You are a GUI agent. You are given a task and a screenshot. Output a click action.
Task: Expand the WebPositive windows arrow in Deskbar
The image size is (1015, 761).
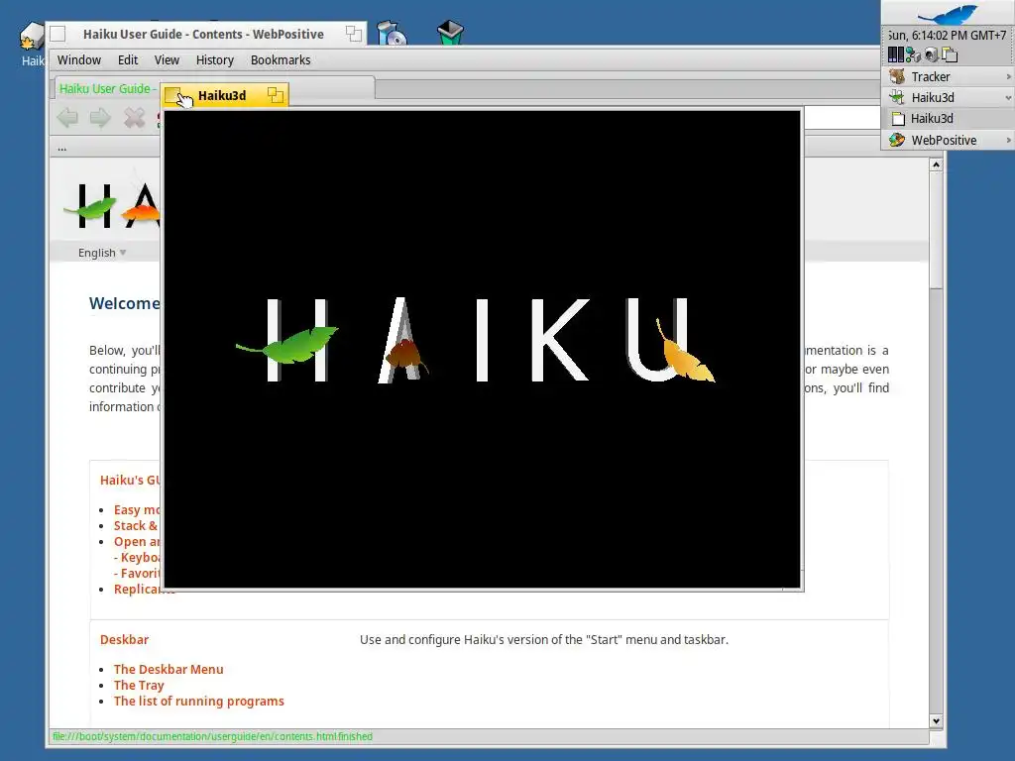(x=1008, y=140)
